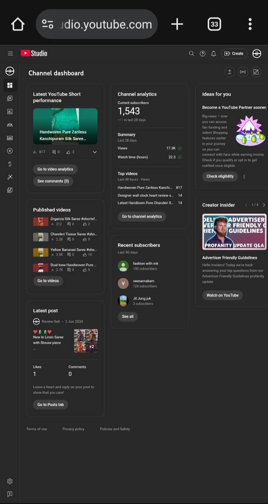
Task: Expand the latest Short performance chevron
Action: [x=95, y=152]
